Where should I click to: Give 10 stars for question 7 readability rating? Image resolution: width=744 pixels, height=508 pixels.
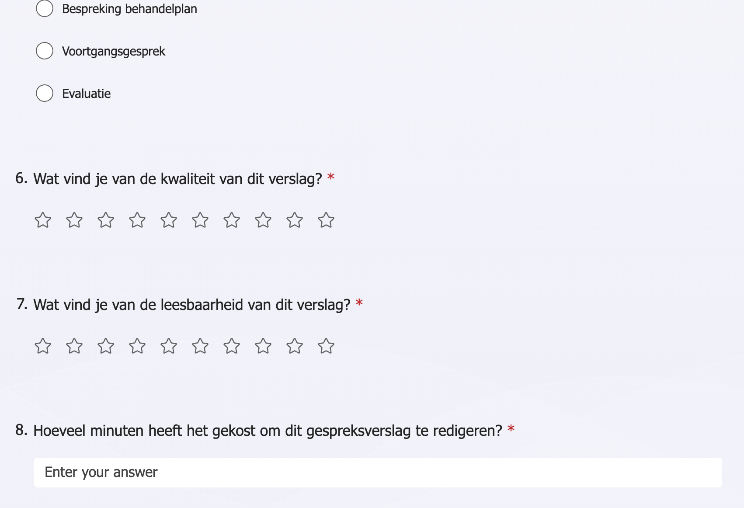[326, 346]
